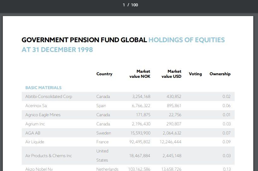Click the Market value NOK column header
The image size is (258, 171).
[140, 74]
